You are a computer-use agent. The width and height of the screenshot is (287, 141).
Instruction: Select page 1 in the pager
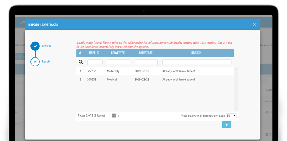click(x=114, y=116)
